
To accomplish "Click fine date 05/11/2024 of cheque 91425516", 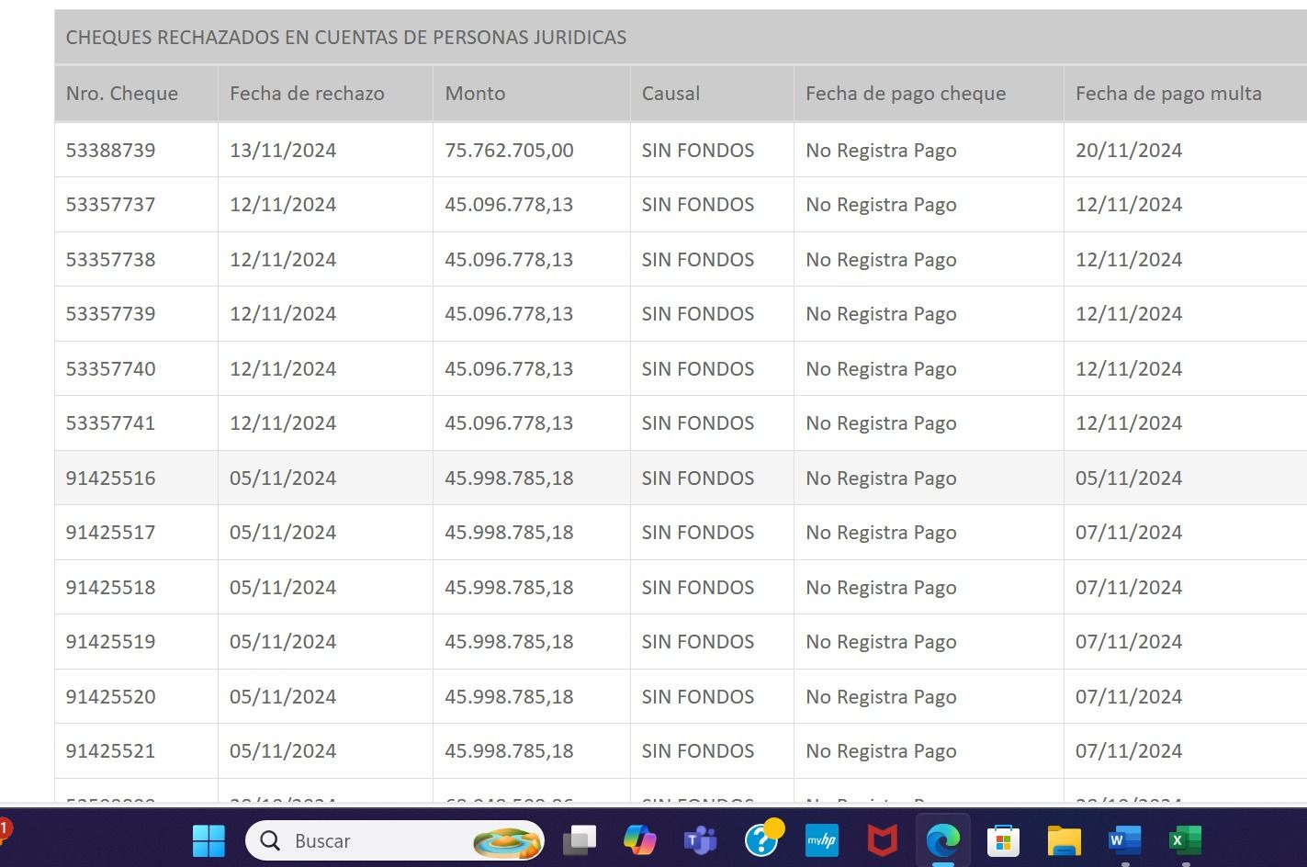I will pyautogui.click(x=1129, y=478).
